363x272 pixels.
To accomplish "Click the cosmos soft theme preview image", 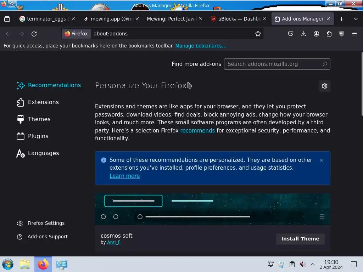I will [x=213, y=209].
